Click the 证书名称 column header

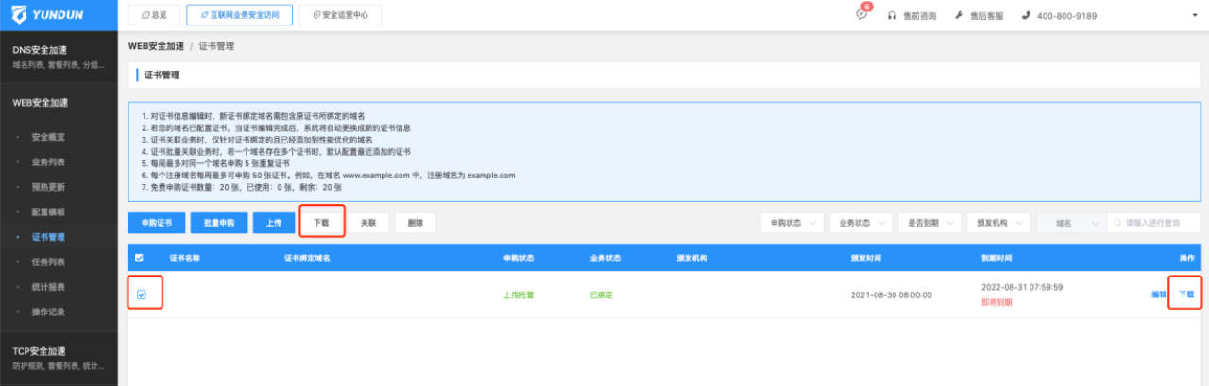click(184, 258)
